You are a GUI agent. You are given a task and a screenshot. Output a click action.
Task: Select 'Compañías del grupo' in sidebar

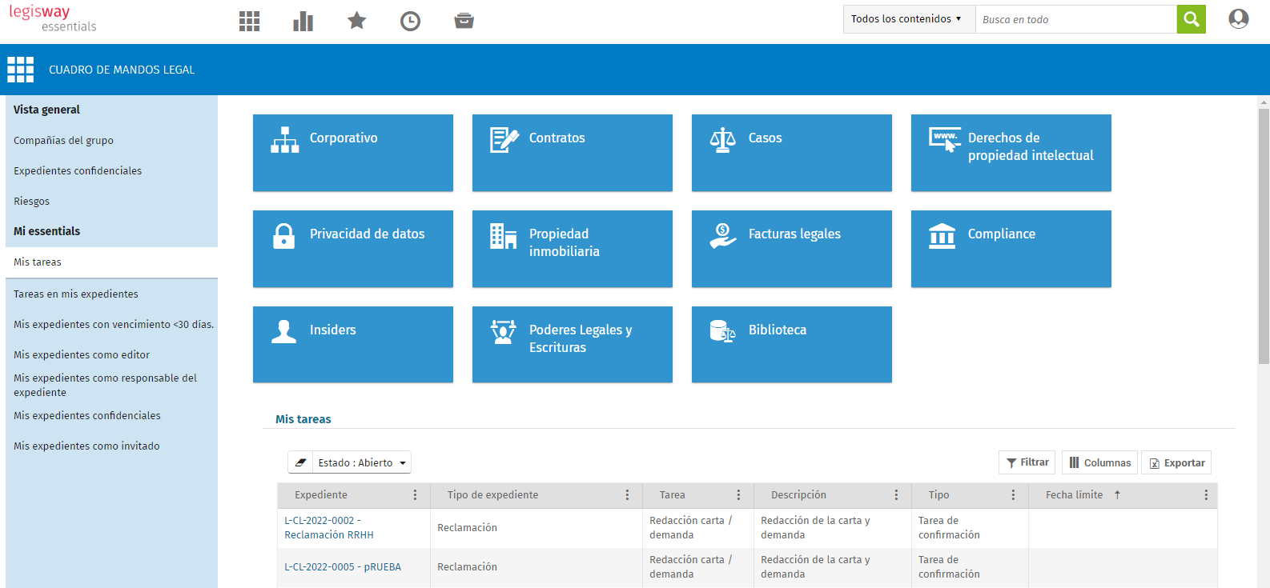tap(63, 141)
